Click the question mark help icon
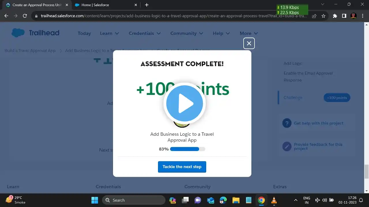The image size is (369, 207). [287, 123]
